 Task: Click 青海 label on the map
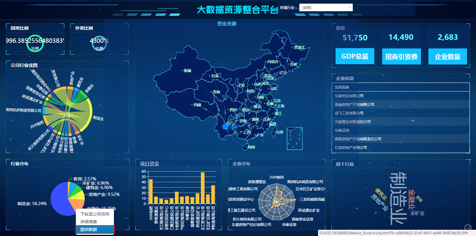click(216, 92)
